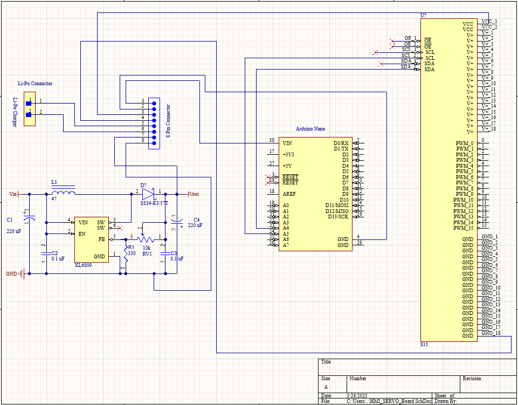Click the VIN pin 30 on Arduino

pos(273,143)
